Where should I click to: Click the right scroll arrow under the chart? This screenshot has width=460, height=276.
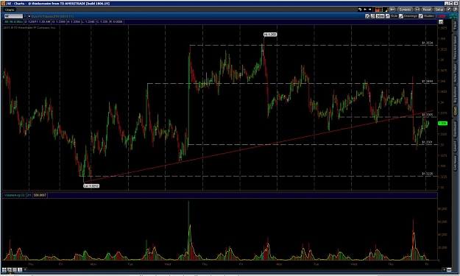445,269
